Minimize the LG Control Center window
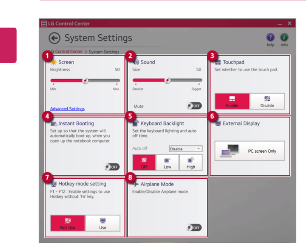 click(x=280, y=24)
